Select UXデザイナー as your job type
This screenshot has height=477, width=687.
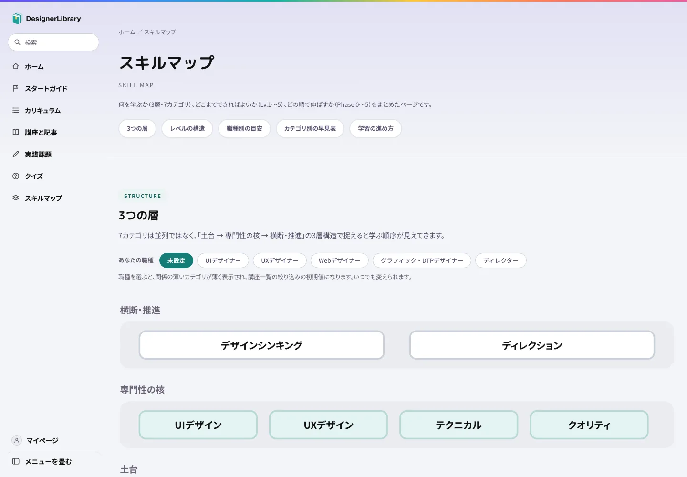tap(280, 260)
